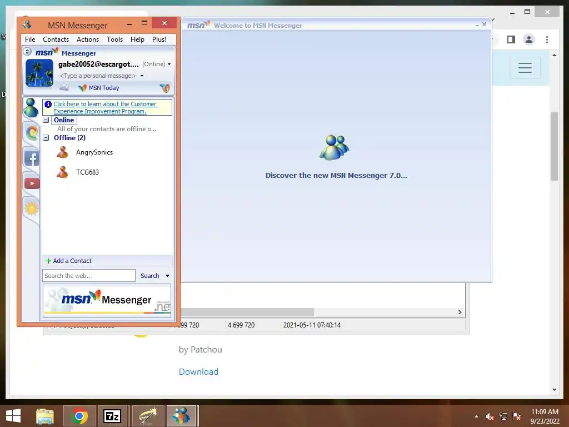Select the Facebook sidebar tab

[32, 158]
